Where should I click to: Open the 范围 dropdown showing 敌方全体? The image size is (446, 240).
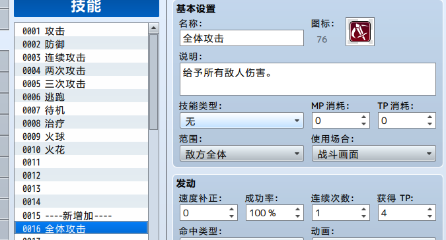[x=242, y=154]
